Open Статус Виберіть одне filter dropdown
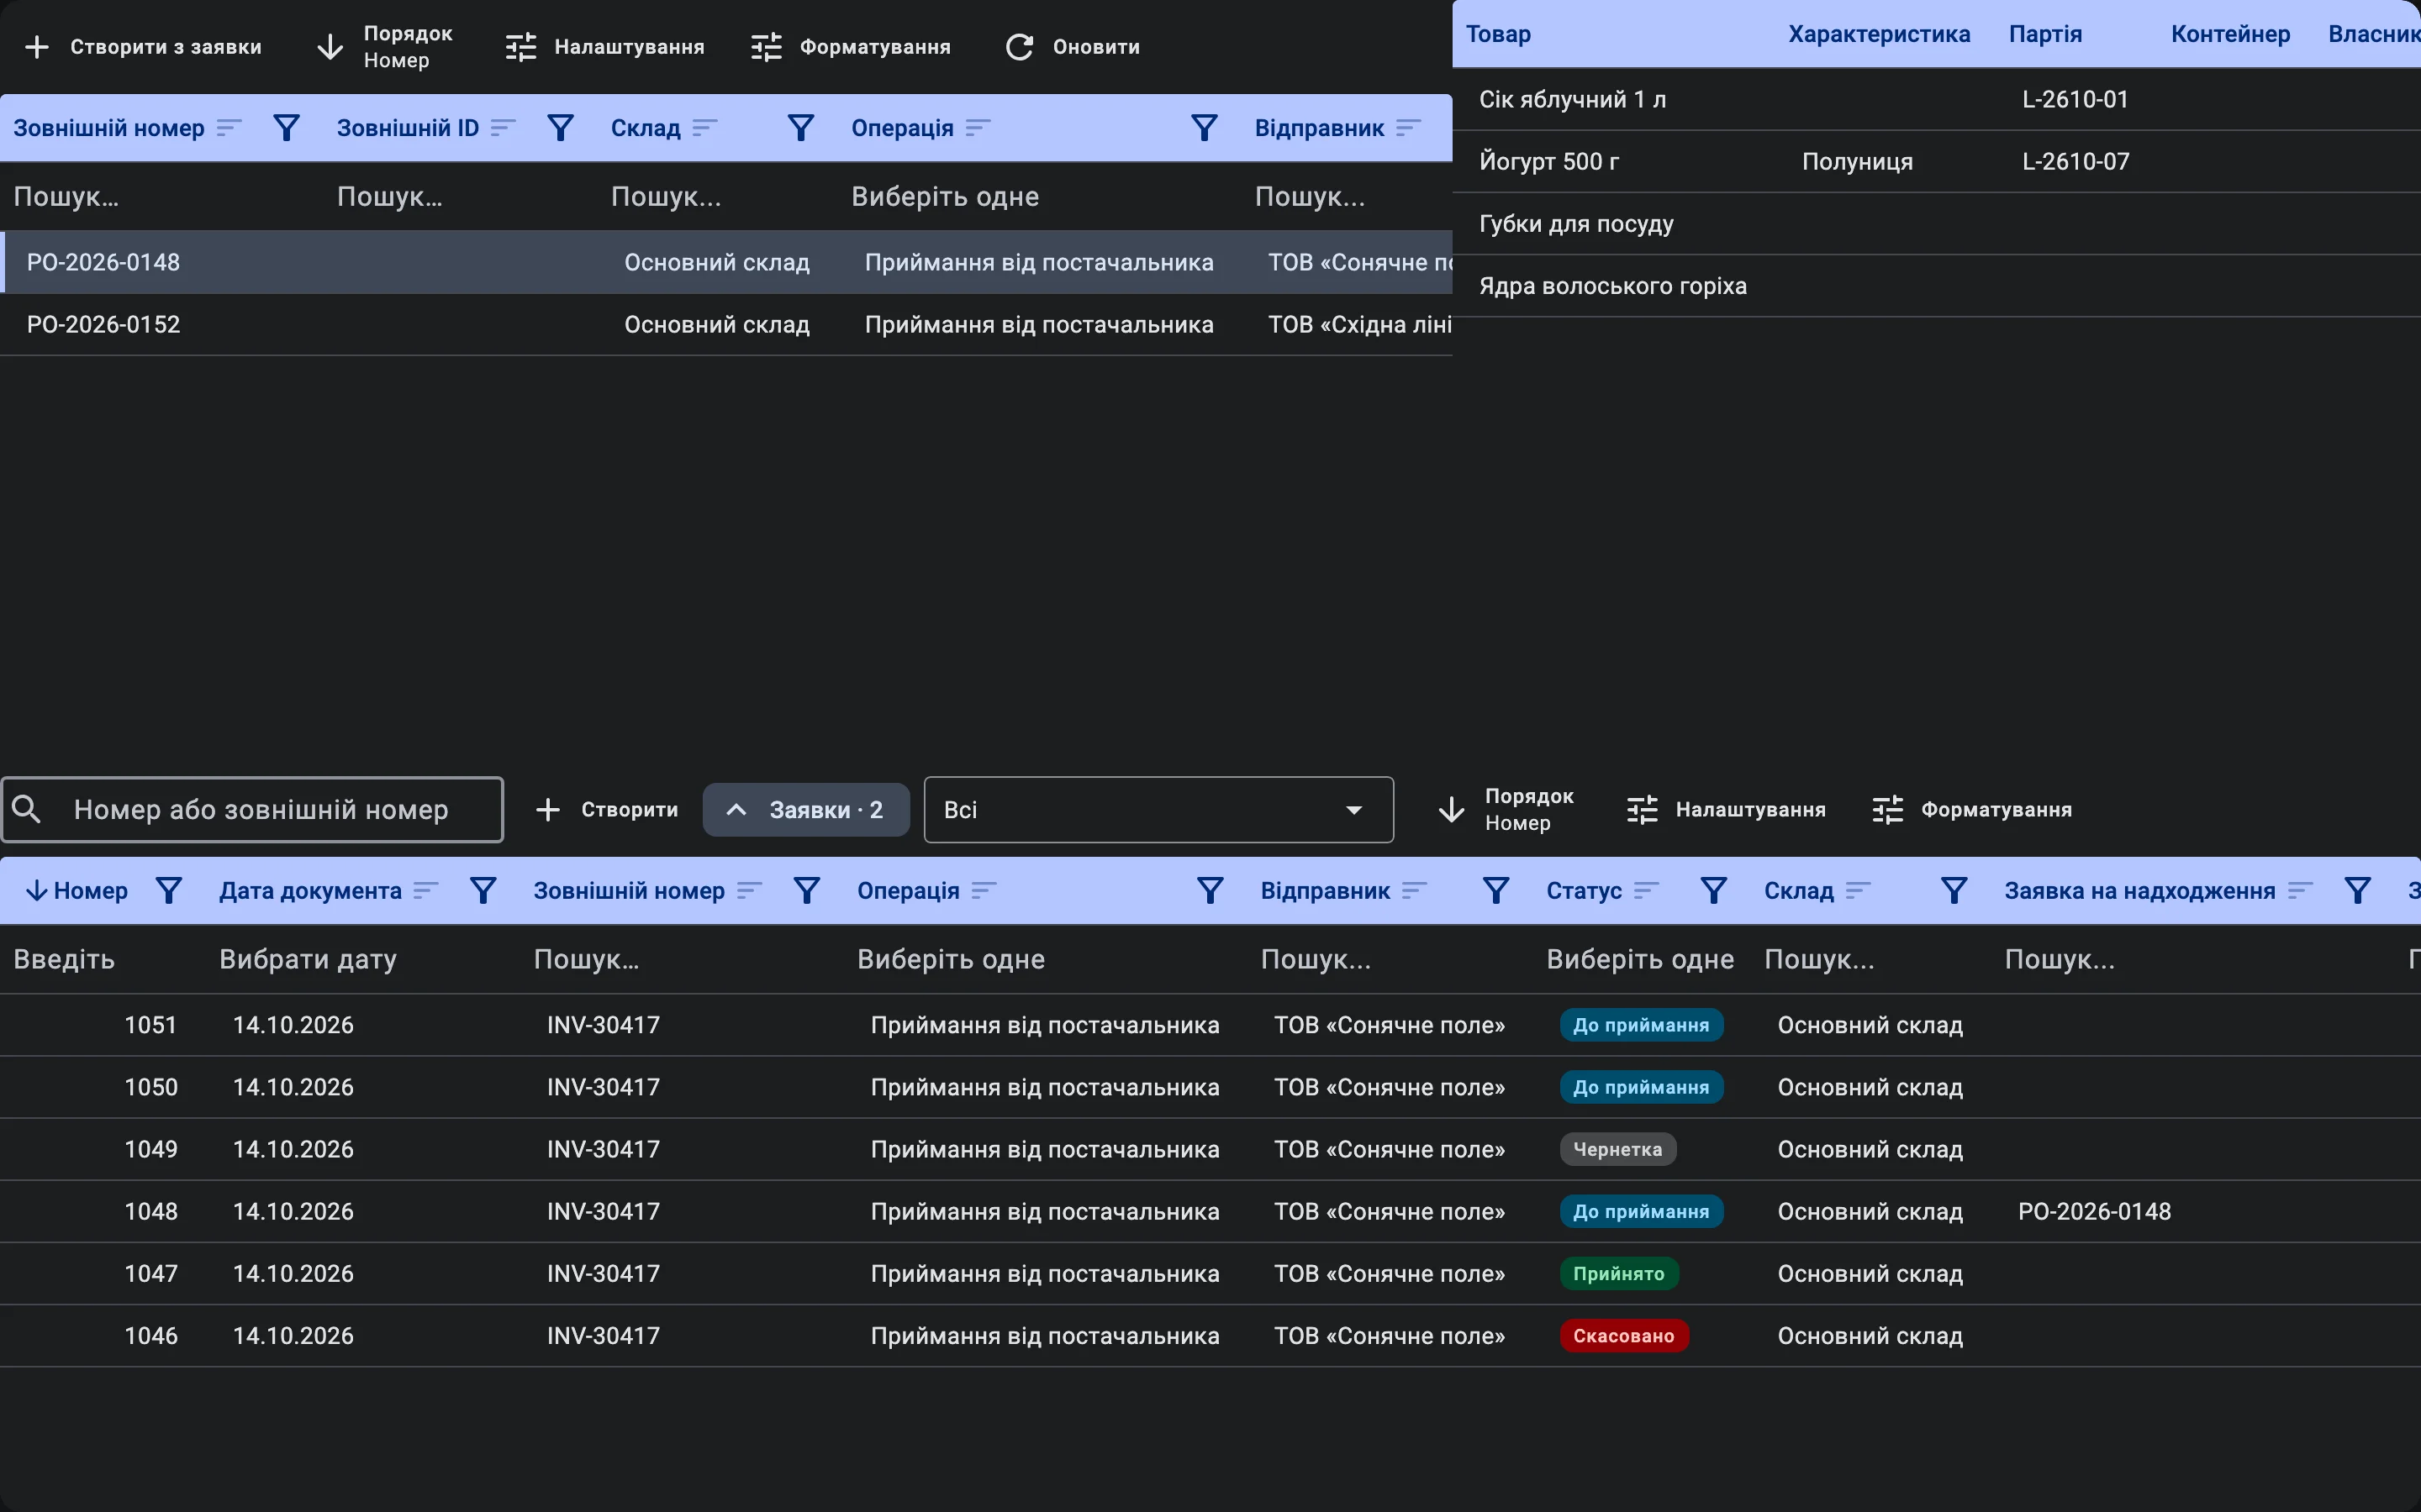The width and height of the screenshot is (2421, 1512). pos(1641,959)
